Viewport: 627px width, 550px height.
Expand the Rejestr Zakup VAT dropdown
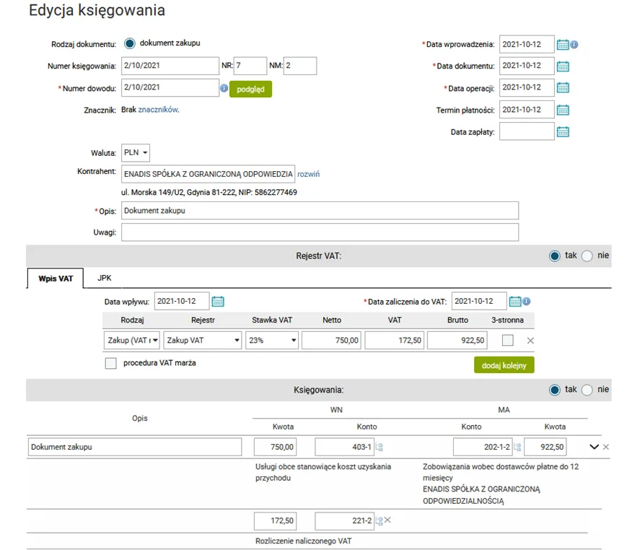[x=203, y=341]
